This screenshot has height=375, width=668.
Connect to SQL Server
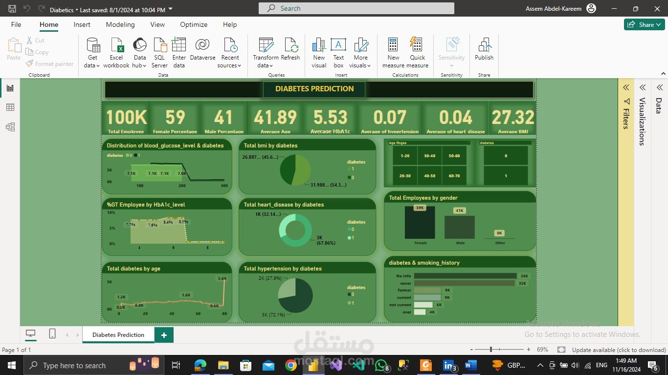159,53
